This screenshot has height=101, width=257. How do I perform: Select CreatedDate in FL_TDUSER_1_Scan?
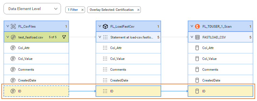(220, 80)
